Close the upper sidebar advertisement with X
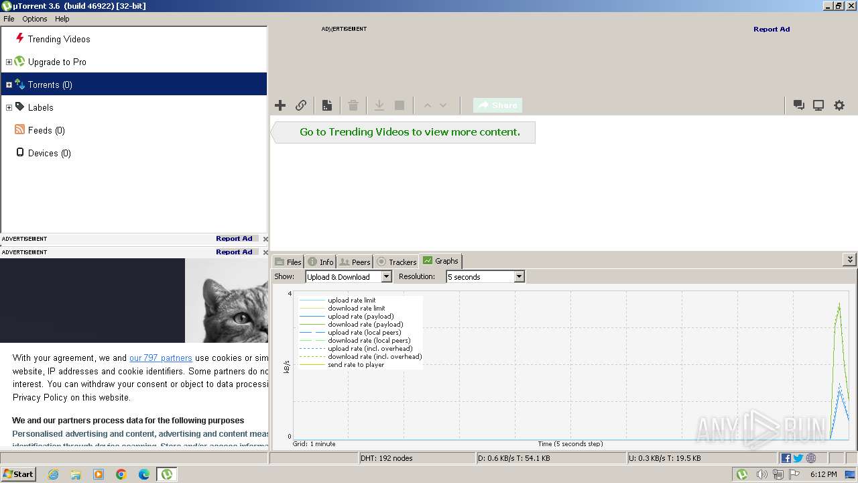The width and height of the screenshot is (858, 483). coord(265,239)
